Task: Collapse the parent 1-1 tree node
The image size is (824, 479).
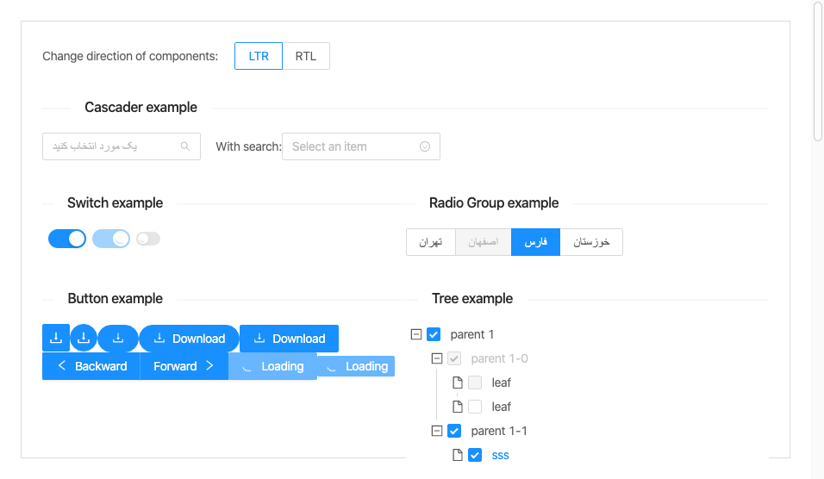Action: [x=437, y=431]
